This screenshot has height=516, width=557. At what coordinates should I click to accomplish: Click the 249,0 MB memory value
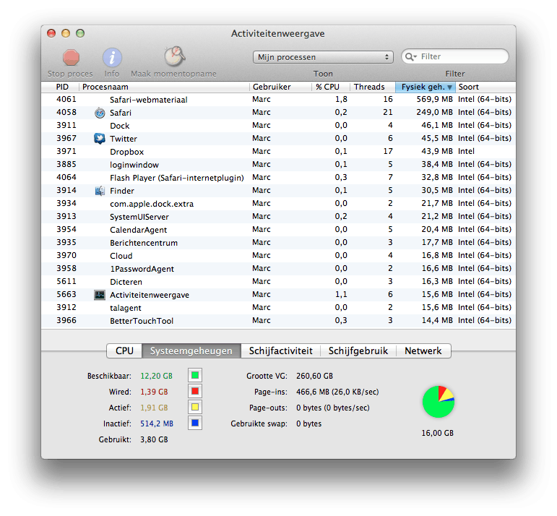[x=434, y=112]
